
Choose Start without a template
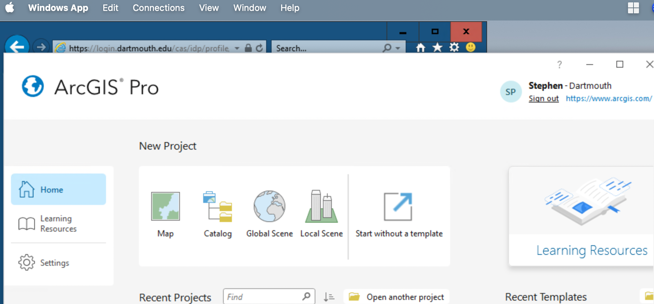tap(399, 215)
